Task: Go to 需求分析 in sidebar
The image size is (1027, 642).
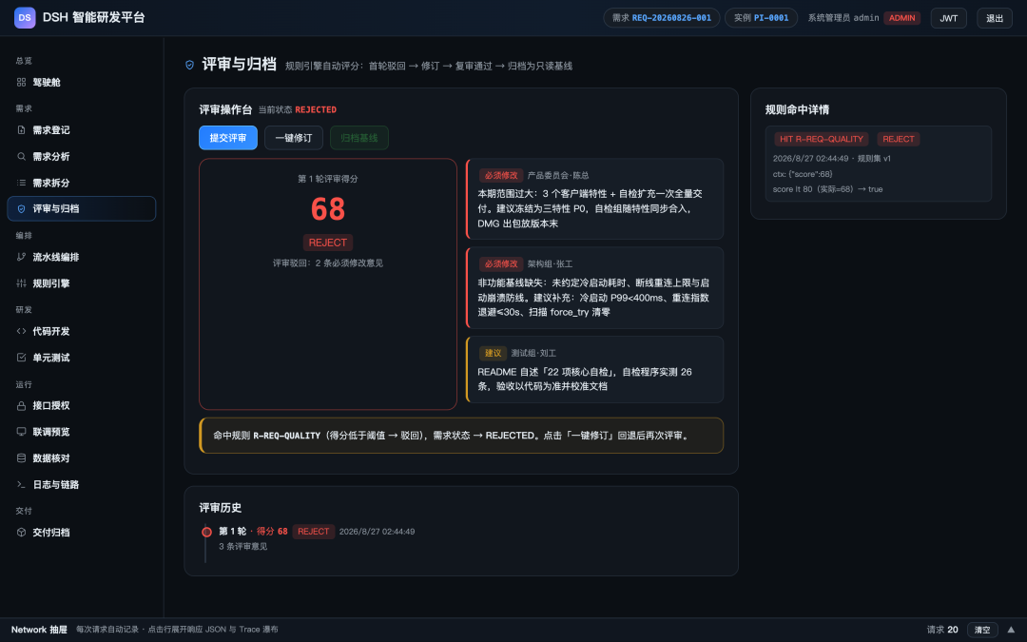Action: [x=81, y=157]
